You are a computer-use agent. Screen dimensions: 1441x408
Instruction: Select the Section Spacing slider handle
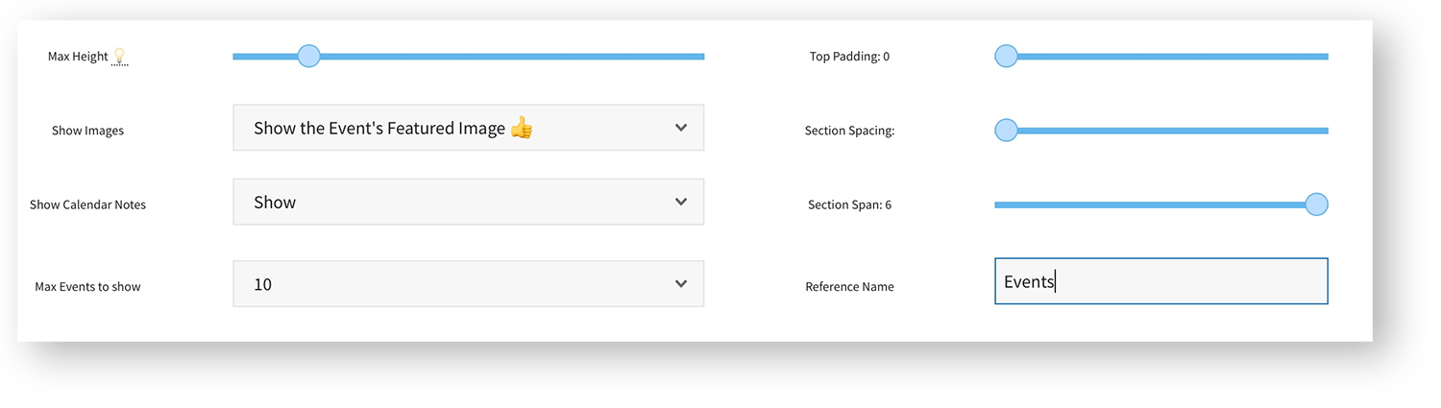[1006, 130]
